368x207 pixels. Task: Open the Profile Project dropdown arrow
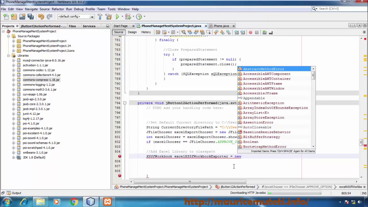pos(144,17)
